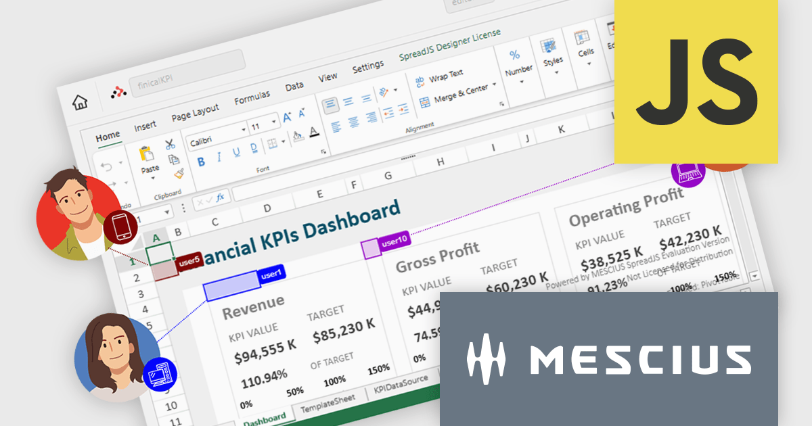
Task: Click the Copy icon
Action: click(174, 159)
